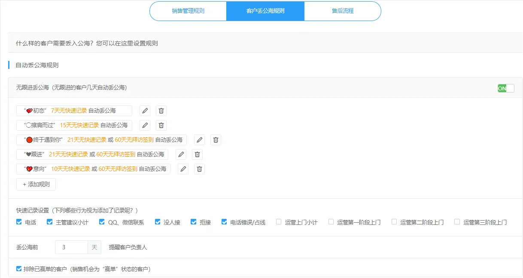Image resolution: width=523 pixels, height=278 pixels.
Task: Uncheck the QQ、微信联系 option
Action: coord(102,221)
